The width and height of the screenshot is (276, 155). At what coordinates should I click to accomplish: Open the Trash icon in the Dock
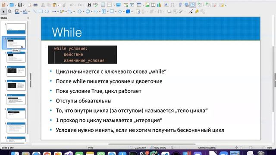coord(261,153)
